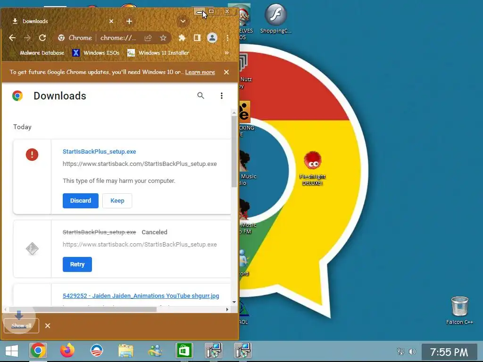Click the network tray icon

click(x=401, y=352)
